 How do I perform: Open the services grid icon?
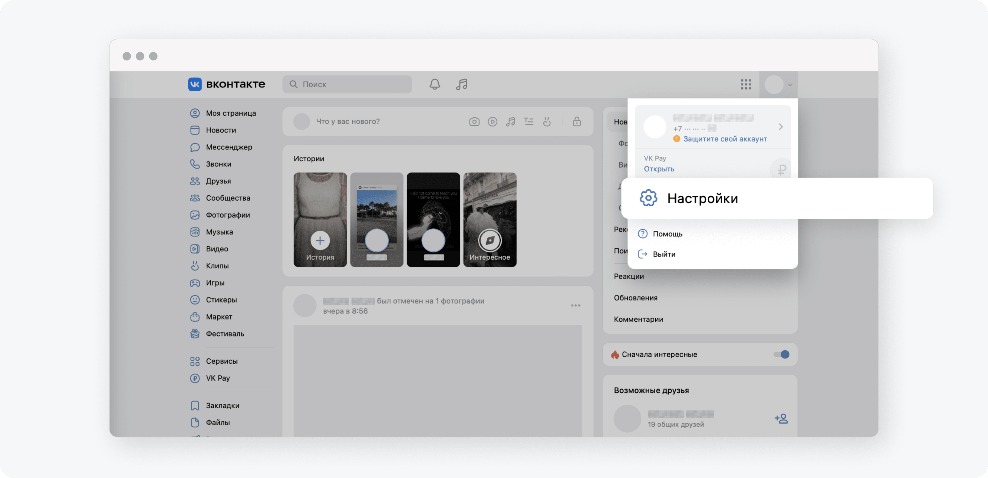tap(746, 84)
